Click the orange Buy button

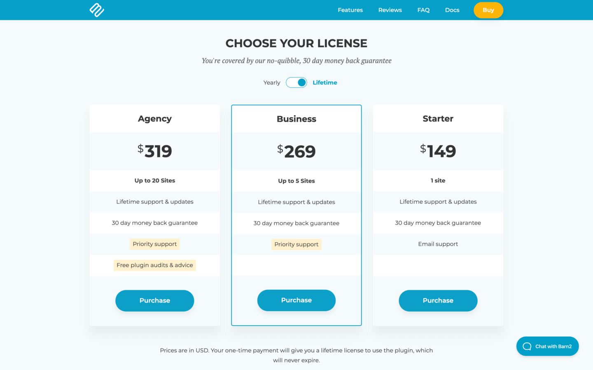tap(488, 10)
